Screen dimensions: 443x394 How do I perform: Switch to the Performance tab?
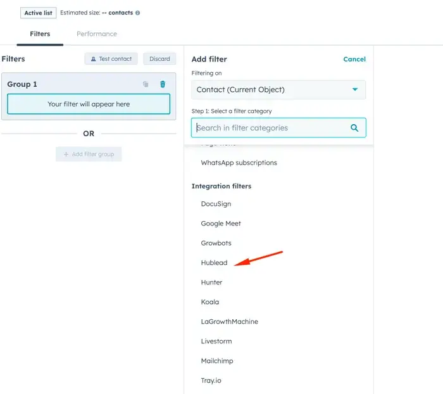pos(97,34)
